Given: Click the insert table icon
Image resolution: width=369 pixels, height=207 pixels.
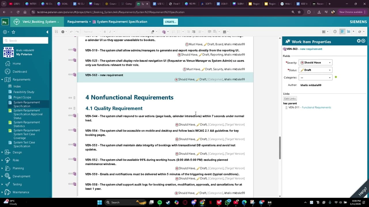Looking at the screenshot, I should [224, 32].
